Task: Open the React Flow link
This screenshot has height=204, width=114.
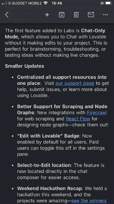Action: (78, 119)
